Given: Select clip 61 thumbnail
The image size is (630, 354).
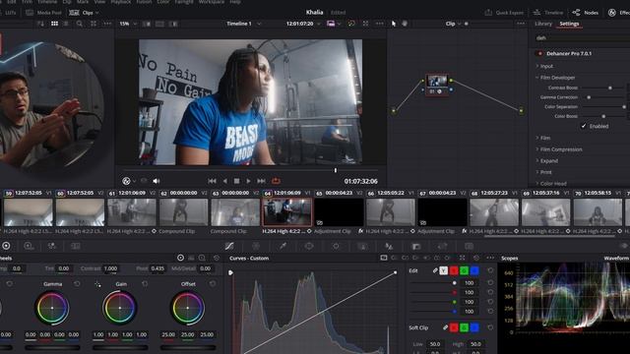Looking at the screenshot, I should [132, 211].
